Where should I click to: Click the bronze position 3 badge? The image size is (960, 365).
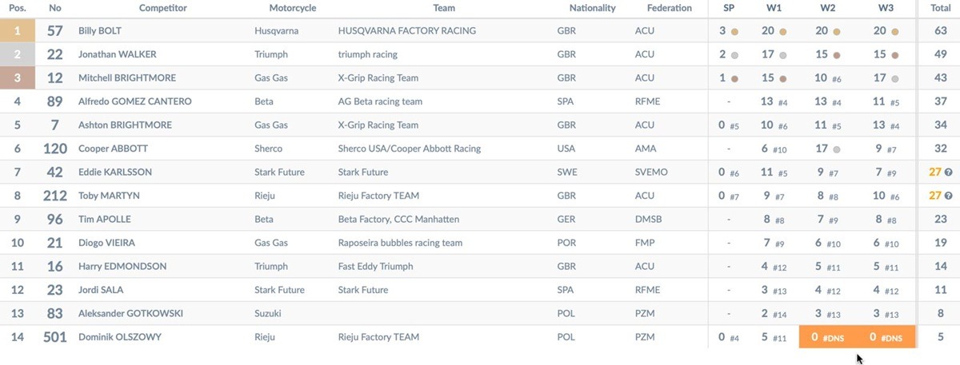[17, 78]
